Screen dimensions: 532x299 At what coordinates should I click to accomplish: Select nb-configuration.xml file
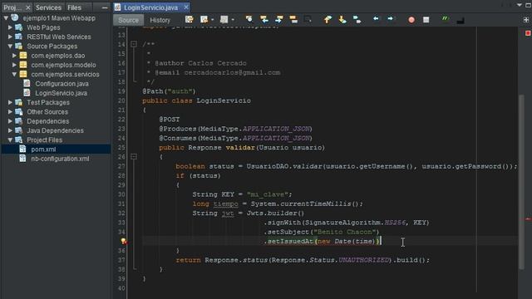[60, 159]
